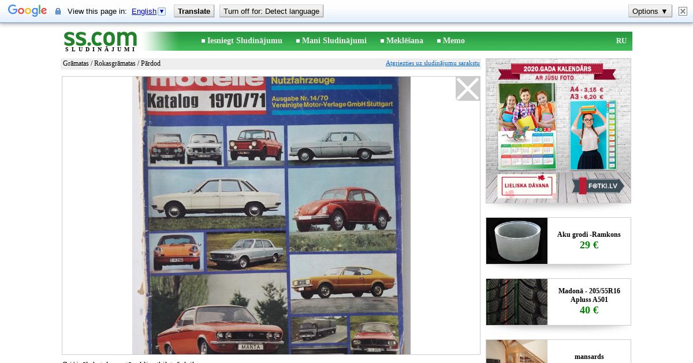693x363 pixels.
Task: Click the Katalog 1970/71 cover photo
Action: [271, 215]
